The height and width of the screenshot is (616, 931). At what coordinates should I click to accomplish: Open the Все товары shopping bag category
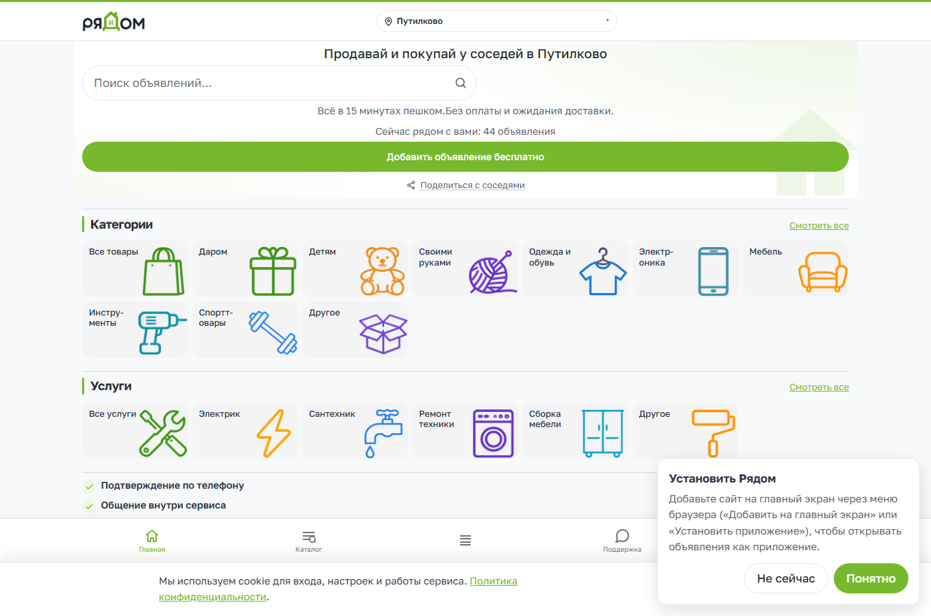[135, 268]
